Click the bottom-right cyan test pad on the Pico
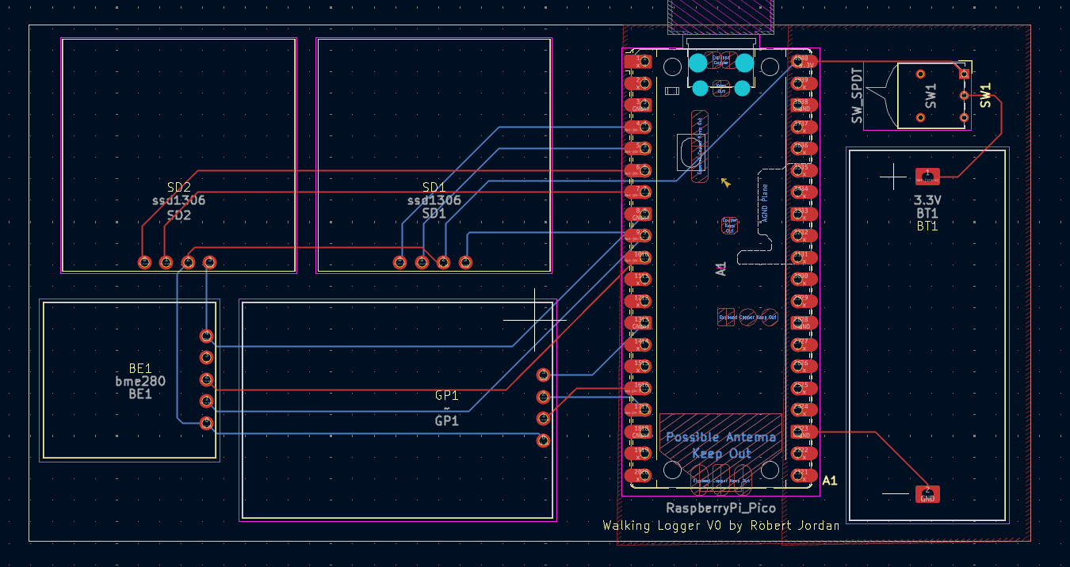 coord(743,88)
